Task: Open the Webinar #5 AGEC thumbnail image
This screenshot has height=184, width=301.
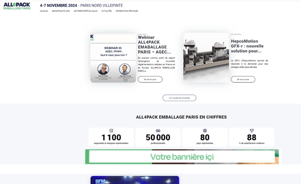Action: 113,58
